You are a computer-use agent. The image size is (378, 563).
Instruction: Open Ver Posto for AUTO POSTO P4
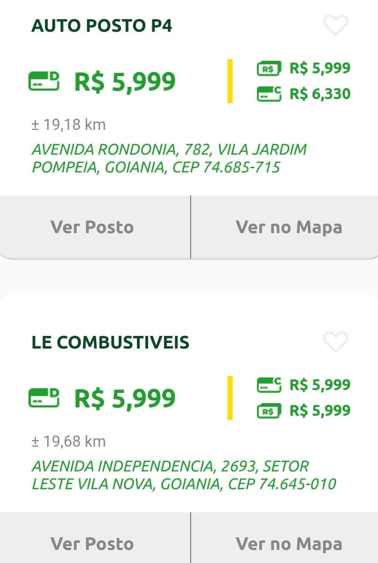coord(93,227)
